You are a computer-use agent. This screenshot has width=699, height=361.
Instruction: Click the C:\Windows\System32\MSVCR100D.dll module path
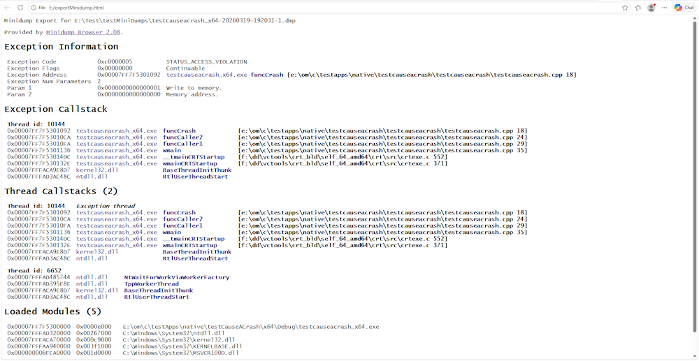coord(180,353)
